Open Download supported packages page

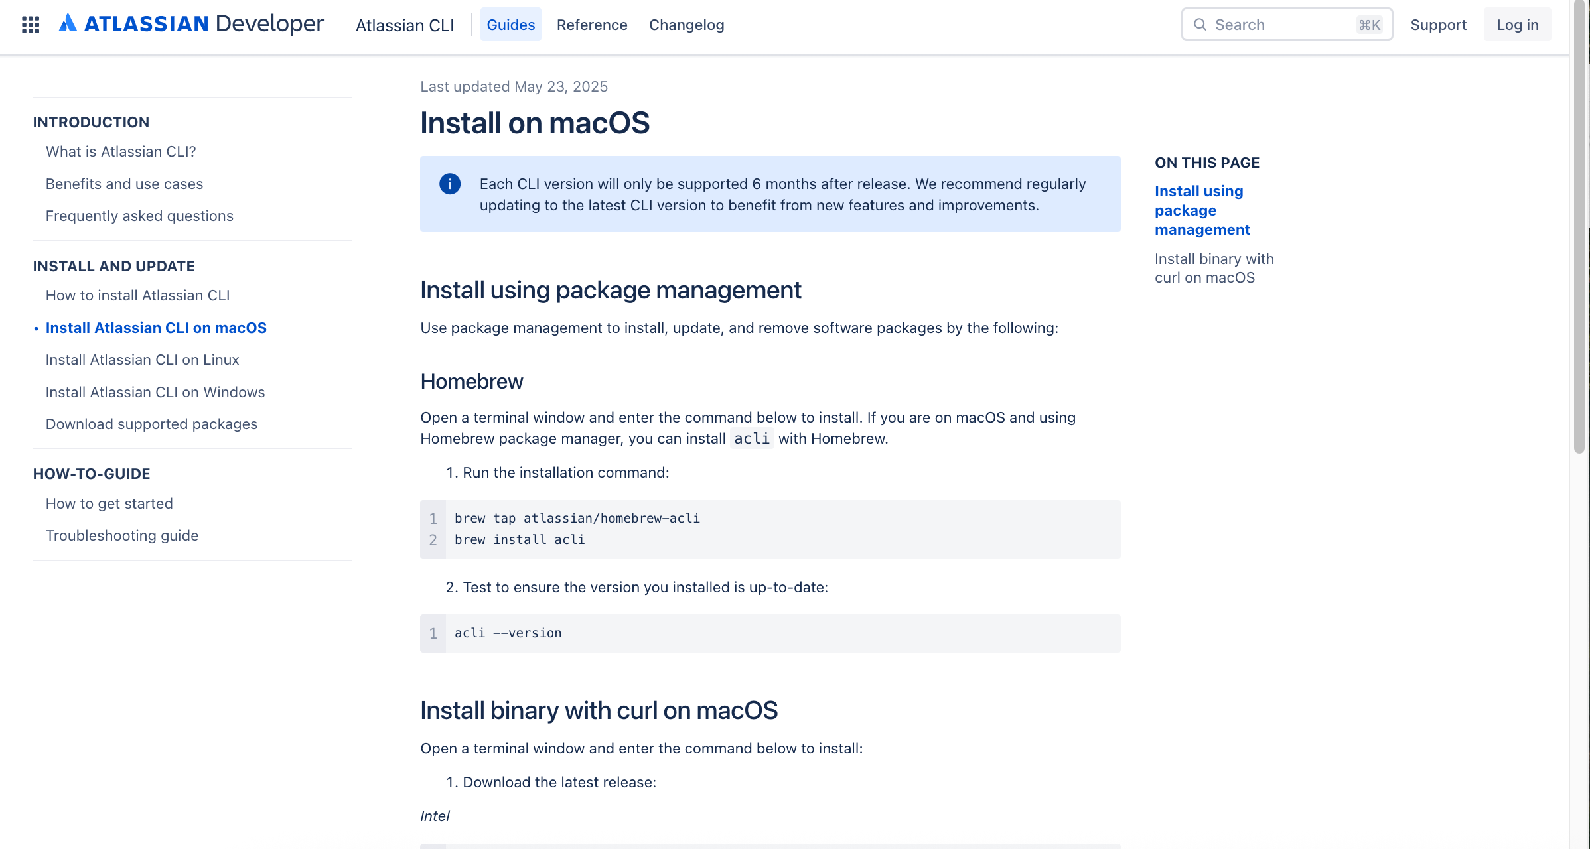[151, 424]
